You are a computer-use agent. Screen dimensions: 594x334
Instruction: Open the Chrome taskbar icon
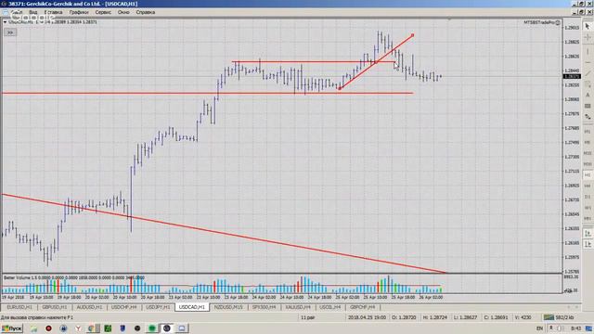(x=91, y=328)
